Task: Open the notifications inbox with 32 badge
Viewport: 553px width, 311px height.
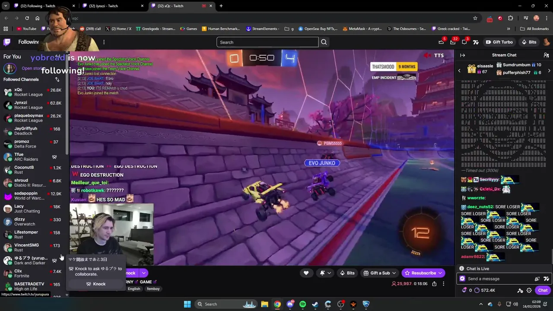Action: (453, 42)
